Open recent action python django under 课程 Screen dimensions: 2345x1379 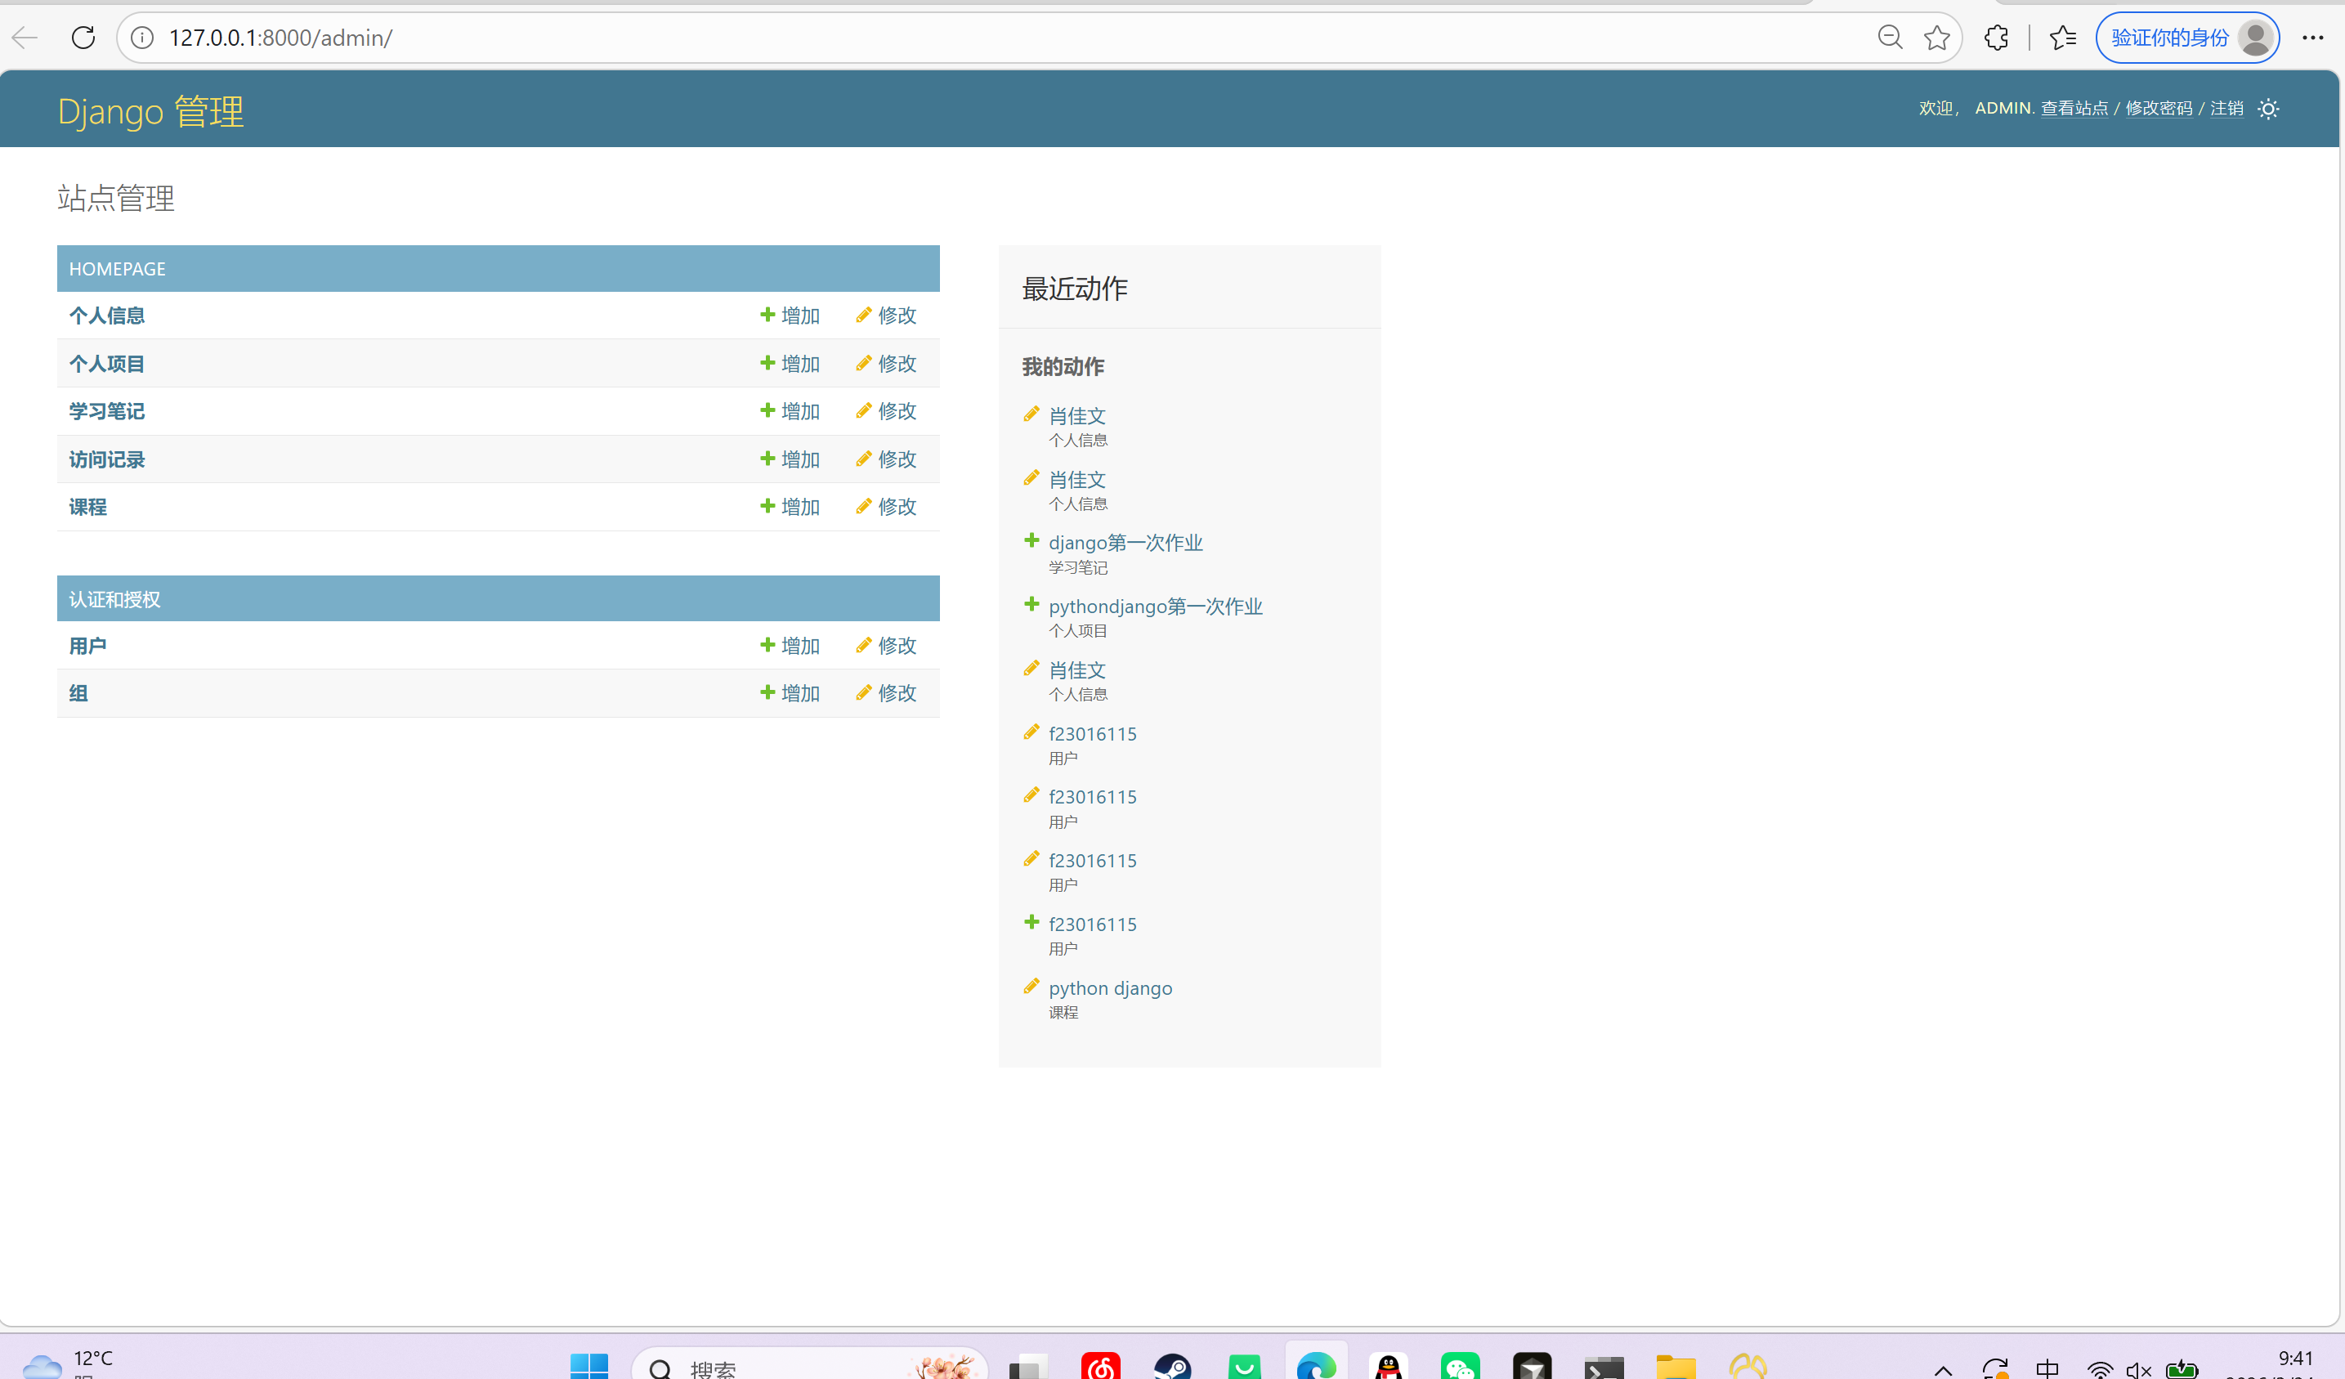click(1110, 988)
